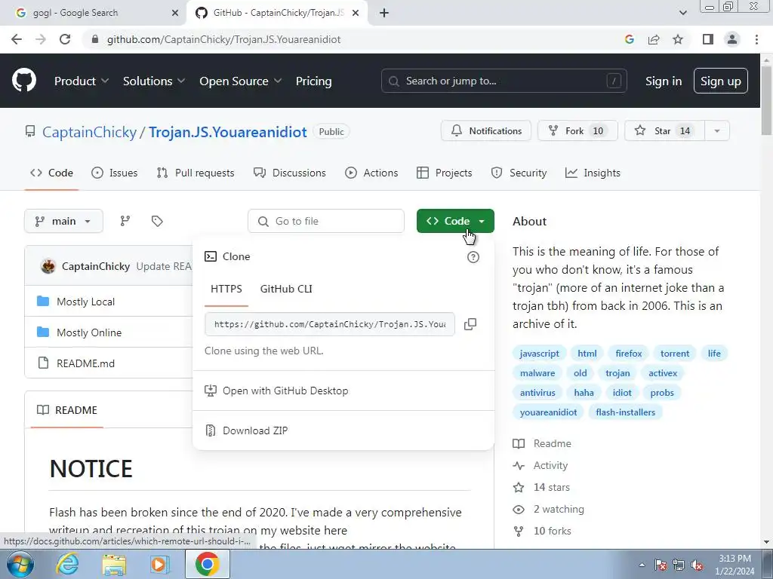Select the HTTPS clone tab
Viewport: 773px width, 579px height.
click(226, 289)
